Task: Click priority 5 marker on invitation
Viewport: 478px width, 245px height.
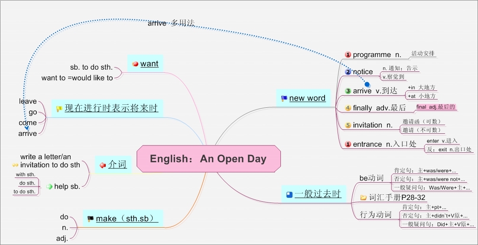Action: [348, 125]
